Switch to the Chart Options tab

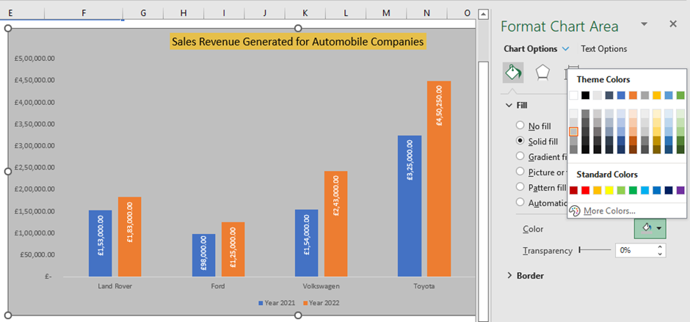tap(530, 49)
